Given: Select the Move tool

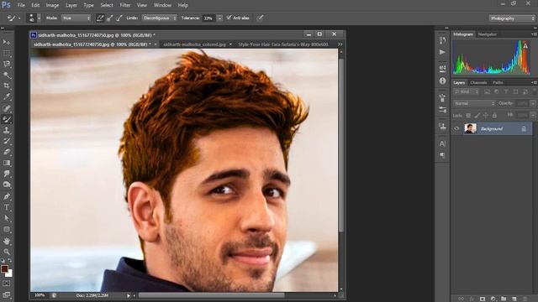Looking at the screenshot, I should 7,42.
